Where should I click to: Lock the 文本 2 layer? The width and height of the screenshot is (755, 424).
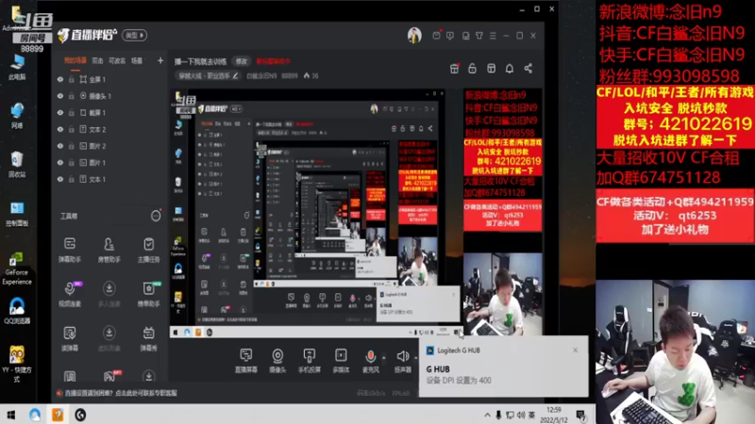tap(72, 129)
